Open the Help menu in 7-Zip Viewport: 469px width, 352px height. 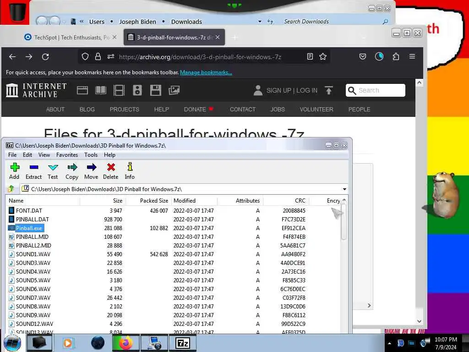[109, 155]
